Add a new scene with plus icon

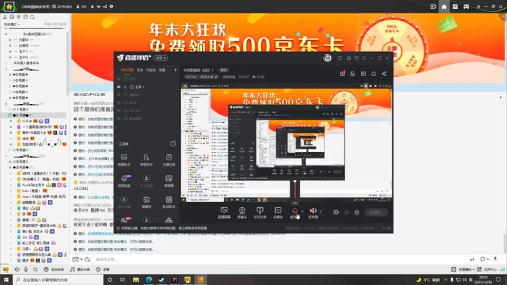tap(176, 70)
